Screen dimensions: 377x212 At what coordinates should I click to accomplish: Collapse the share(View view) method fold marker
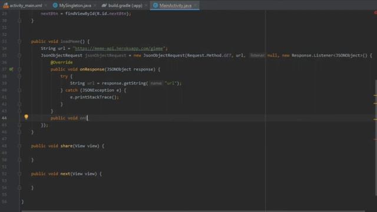[x=20, y=146]
